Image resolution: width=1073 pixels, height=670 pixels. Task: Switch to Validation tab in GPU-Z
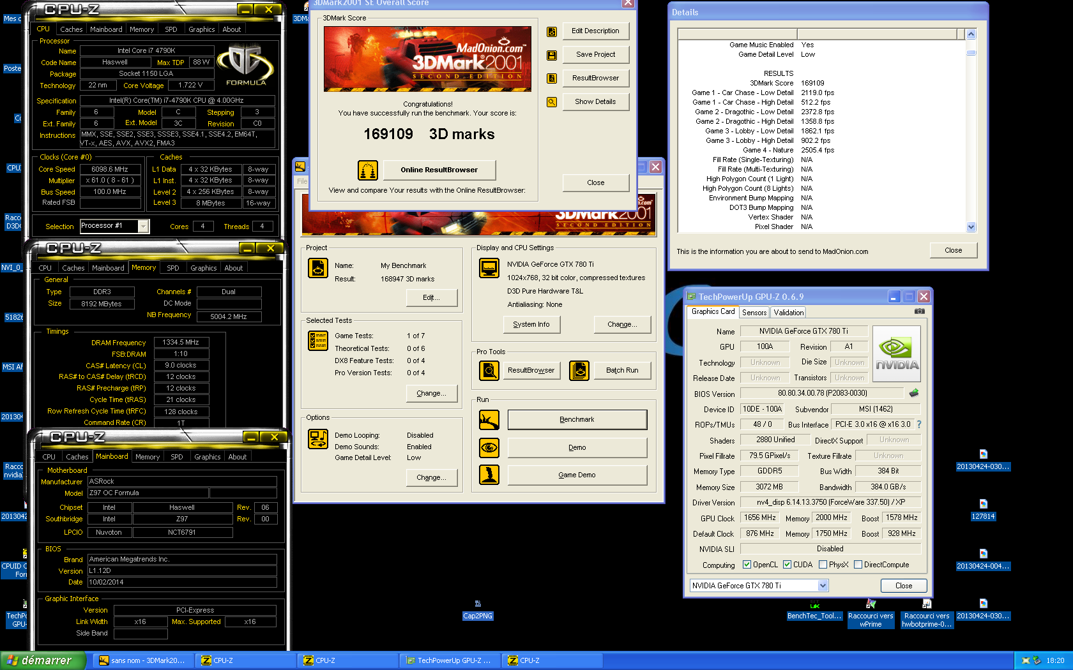click(x=789, y=313)
